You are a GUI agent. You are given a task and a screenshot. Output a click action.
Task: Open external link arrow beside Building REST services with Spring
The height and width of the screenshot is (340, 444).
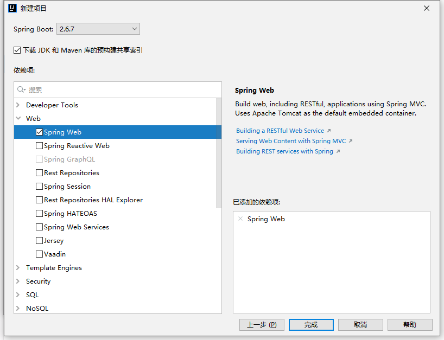pyautogui.click(x=338, y=151)
